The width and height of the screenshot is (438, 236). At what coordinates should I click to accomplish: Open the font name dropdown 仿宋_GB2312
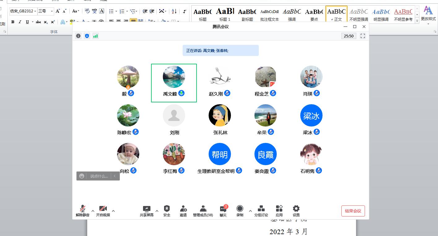click(x=35, y=11)
